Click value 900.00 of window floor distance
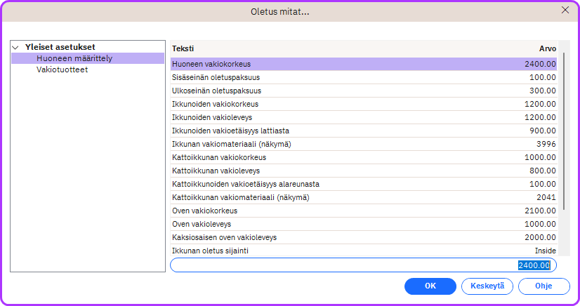The width and height of the screenshot is (580, 306). pyautogui.click(x=542, y=131)
